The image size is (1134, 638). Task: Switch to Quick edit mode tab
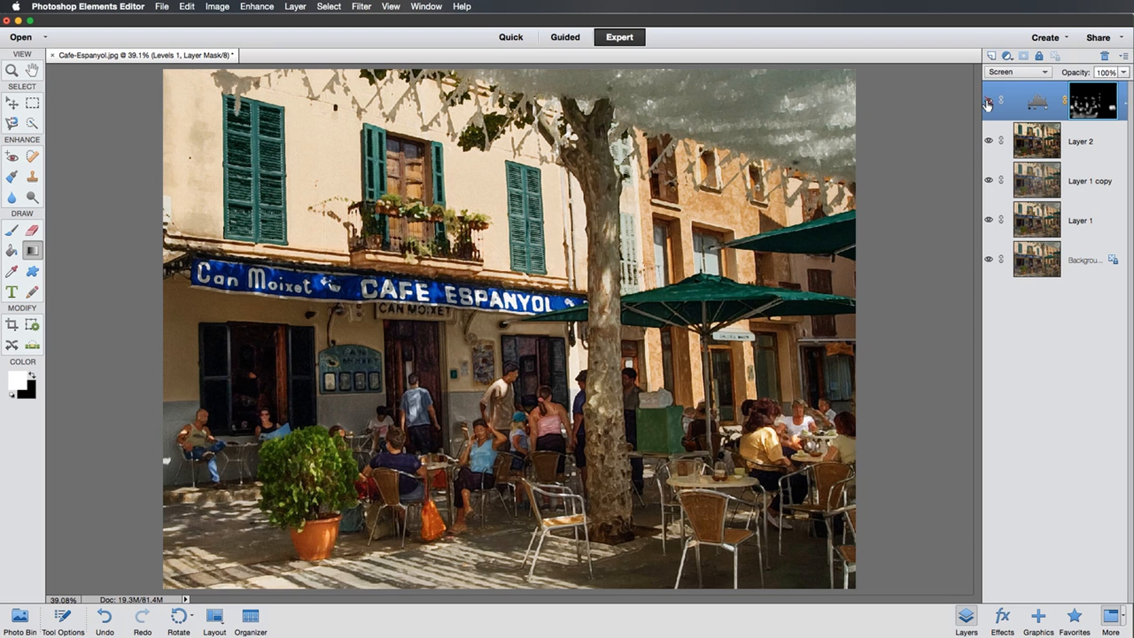511,37
